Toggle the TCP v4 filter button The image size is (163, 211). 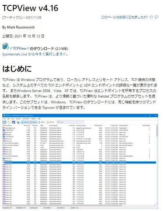(25, 122)
